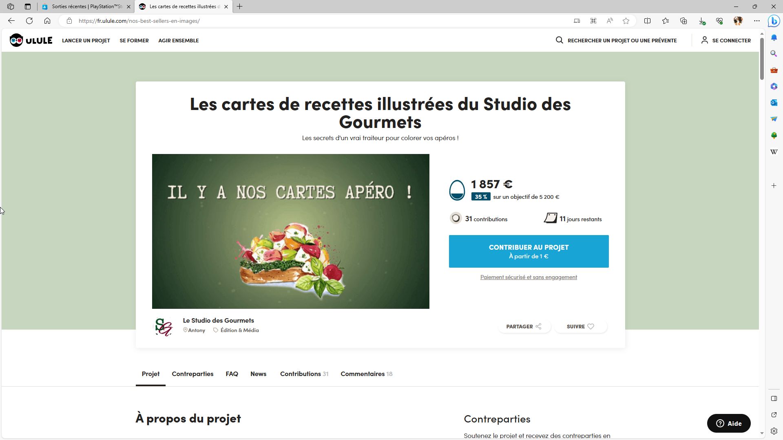Click the Ulule logo
Screen dimensions: 783x440
pos(31,40)
